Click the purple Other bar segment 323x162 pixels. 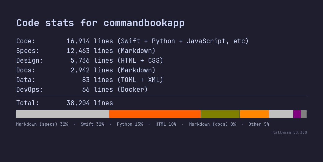297,114
